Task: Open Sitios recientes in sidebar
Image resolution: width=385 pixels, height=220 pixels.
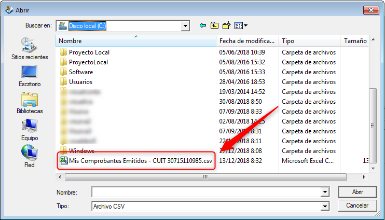Action: [x=30, y=49]
